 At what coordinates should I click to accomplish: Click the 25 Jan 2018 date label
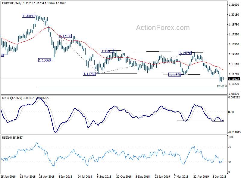coord(9,176)
